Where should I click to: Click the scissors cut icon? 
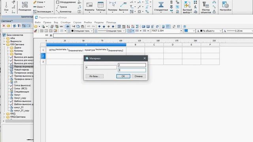click(x=74, y=26)
